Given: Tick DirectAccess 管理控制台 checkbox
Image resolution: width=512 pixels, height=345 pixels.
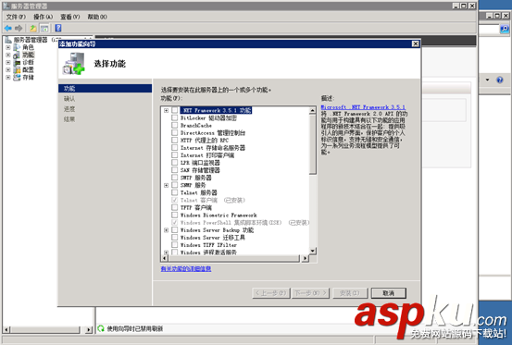Looking at the screenshot, I should pos(175,132).
